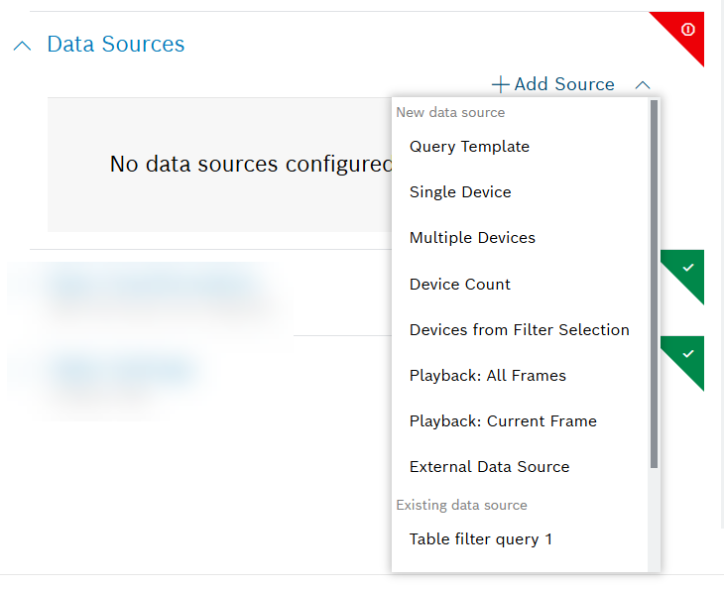Choose External Data Source
Viewport: 724px width, 592px height.
point(489,466)
